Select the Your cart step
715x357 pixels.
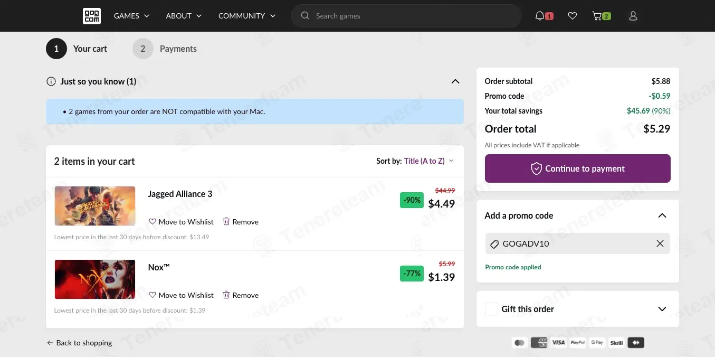pyautogui.click(x=77, y=49)
